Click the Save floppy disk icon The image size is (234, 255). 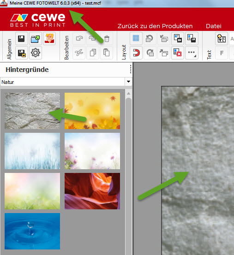coord(22,39)
